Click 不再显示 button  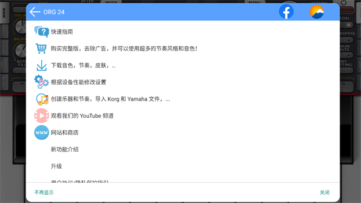pos(44,192)
